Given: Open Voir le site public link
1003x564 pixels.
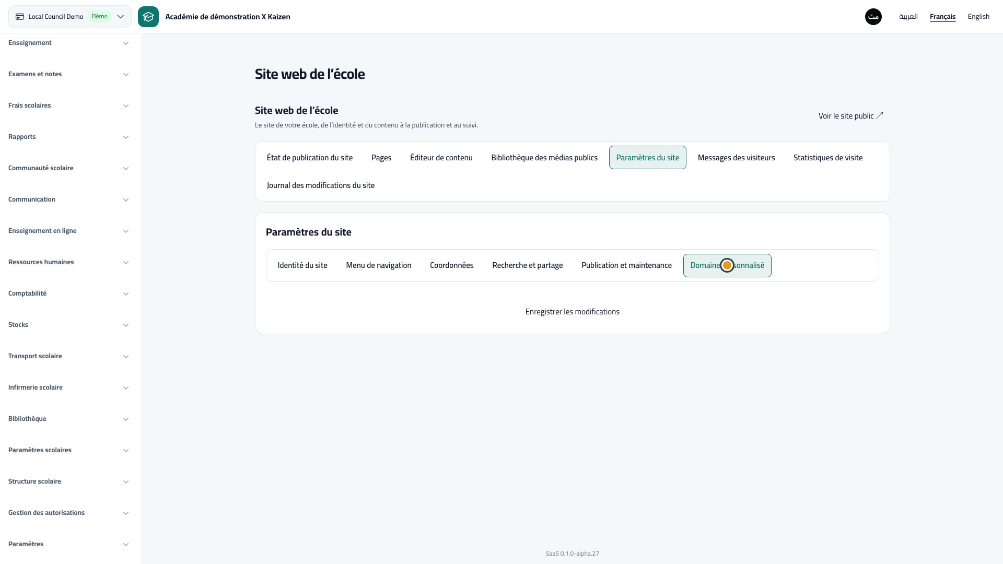Looking at the screenshot, I should click(x=850, y=116).
